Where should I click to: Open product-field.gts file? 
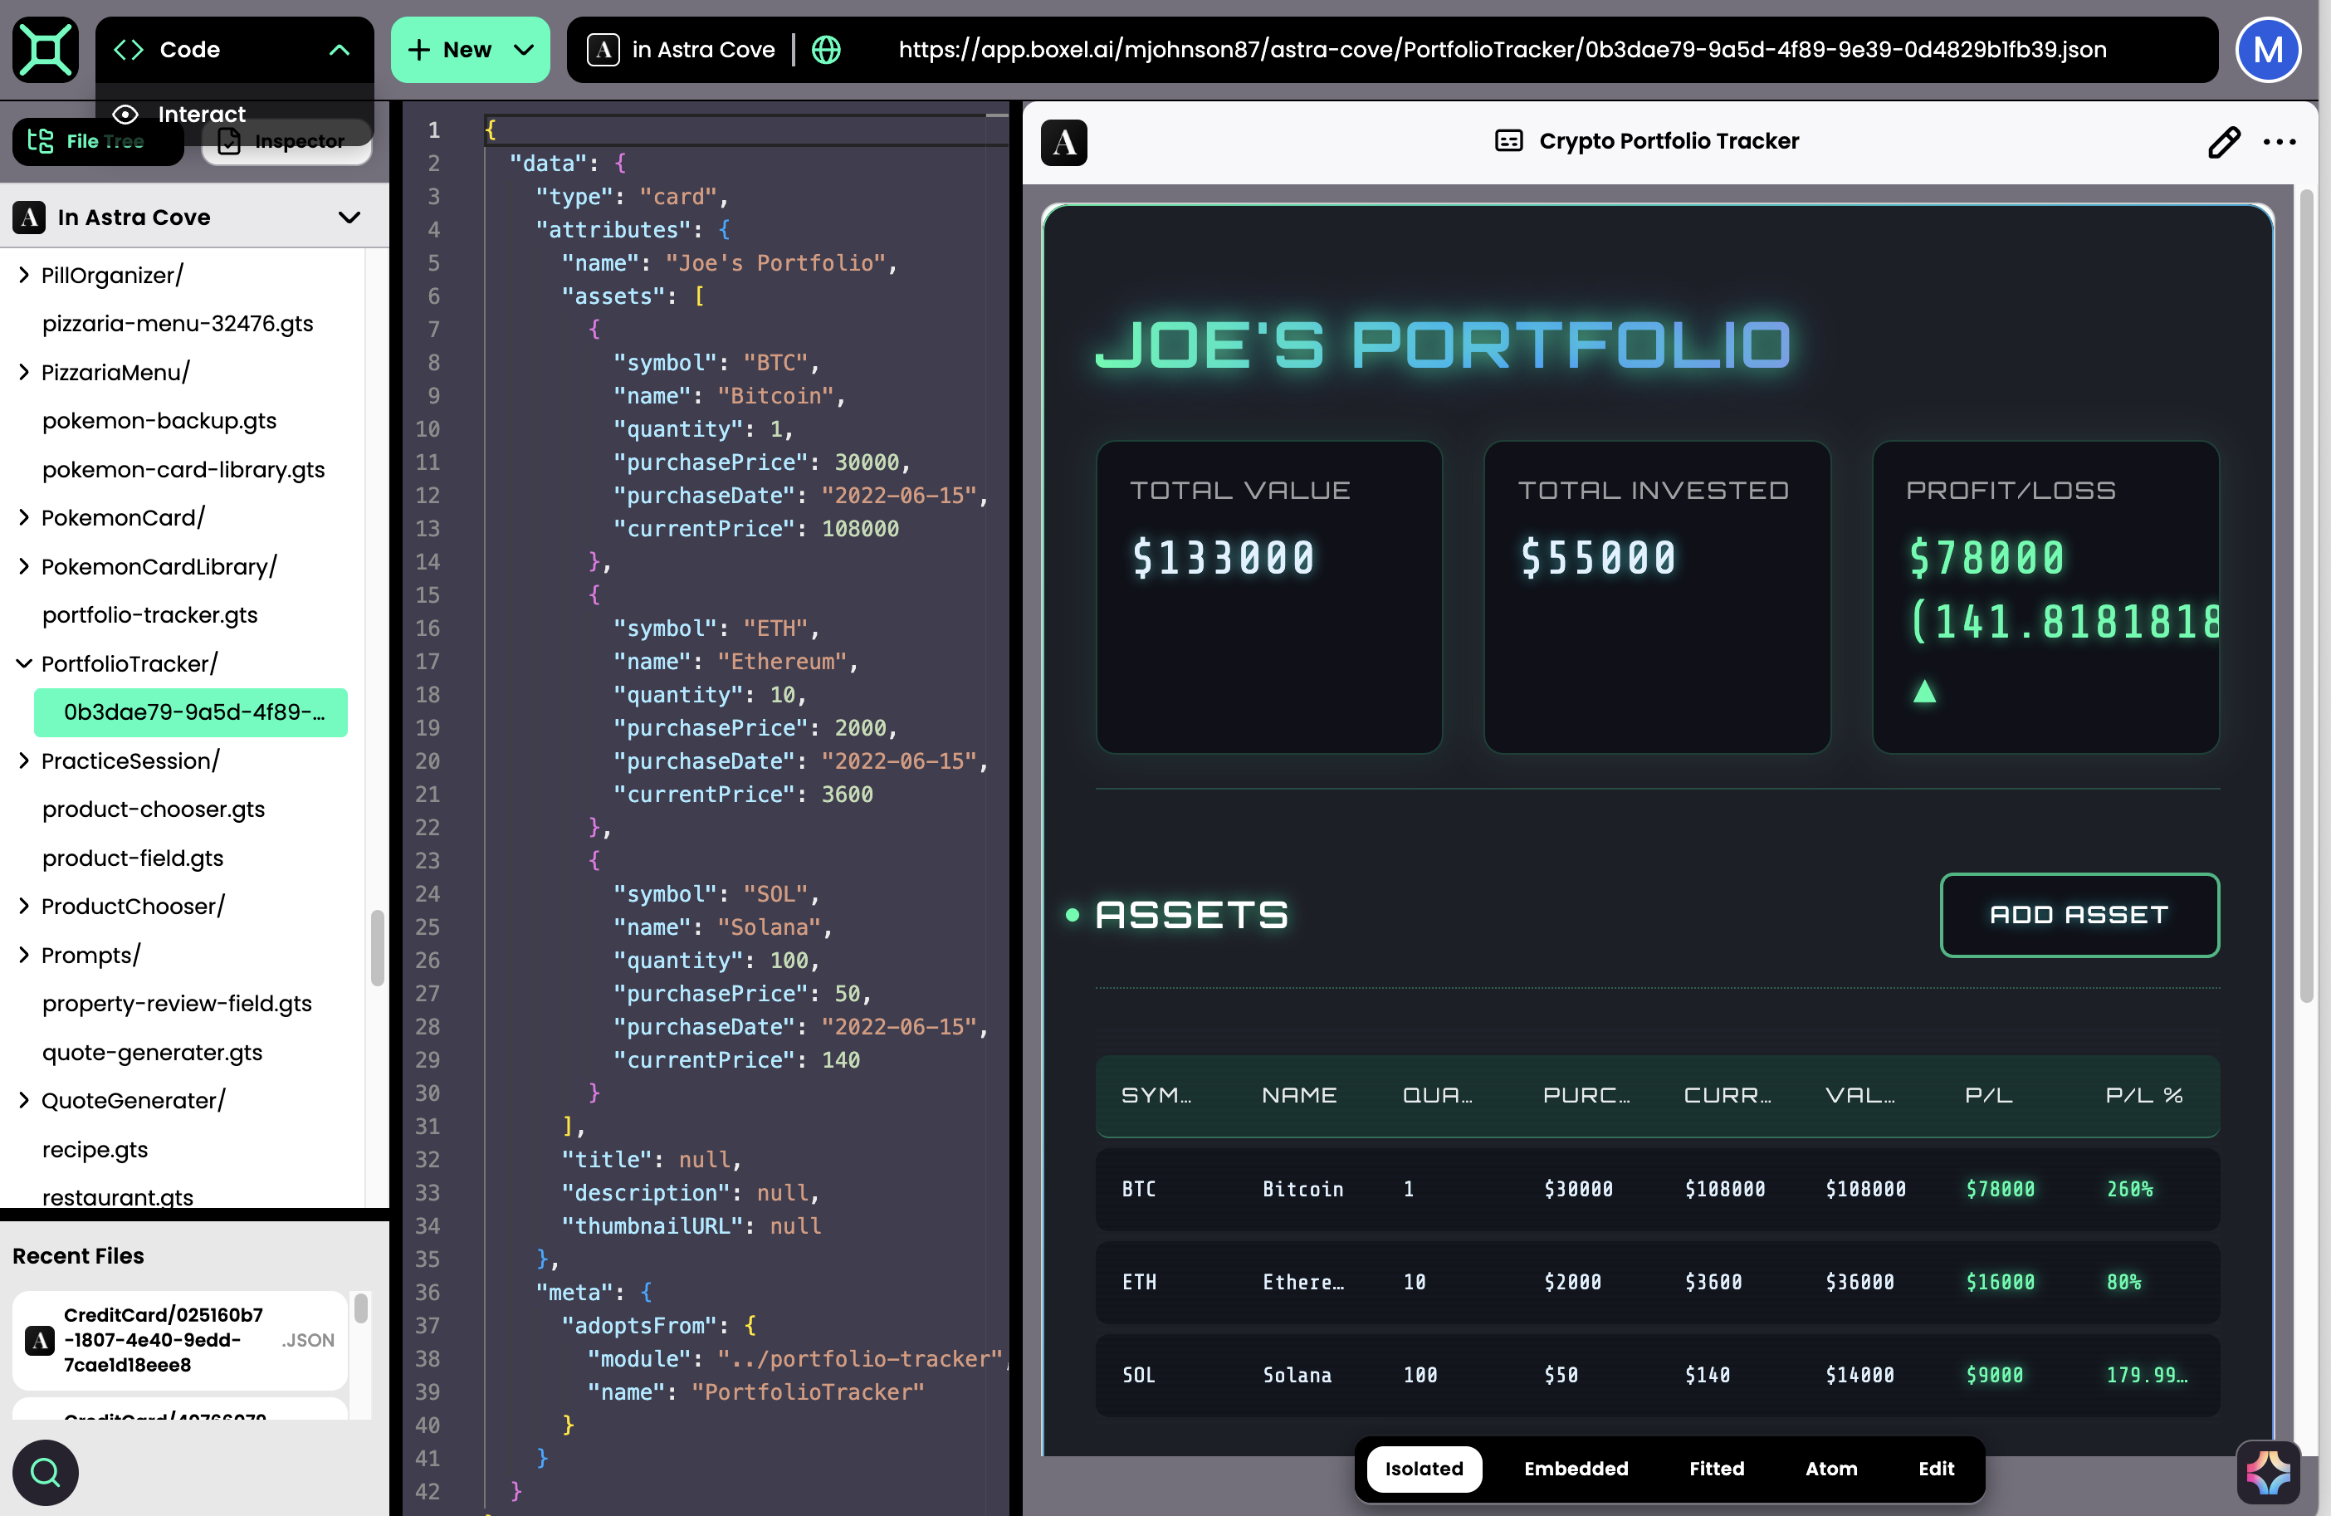coord(132,858)
